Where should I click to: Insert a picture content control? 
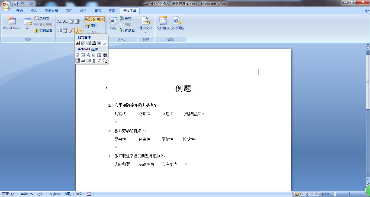[x=71, y=21]
